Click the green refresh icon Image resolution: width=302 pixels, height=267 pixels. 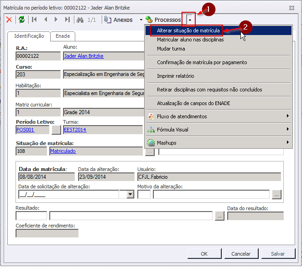(x=21, y=20)
